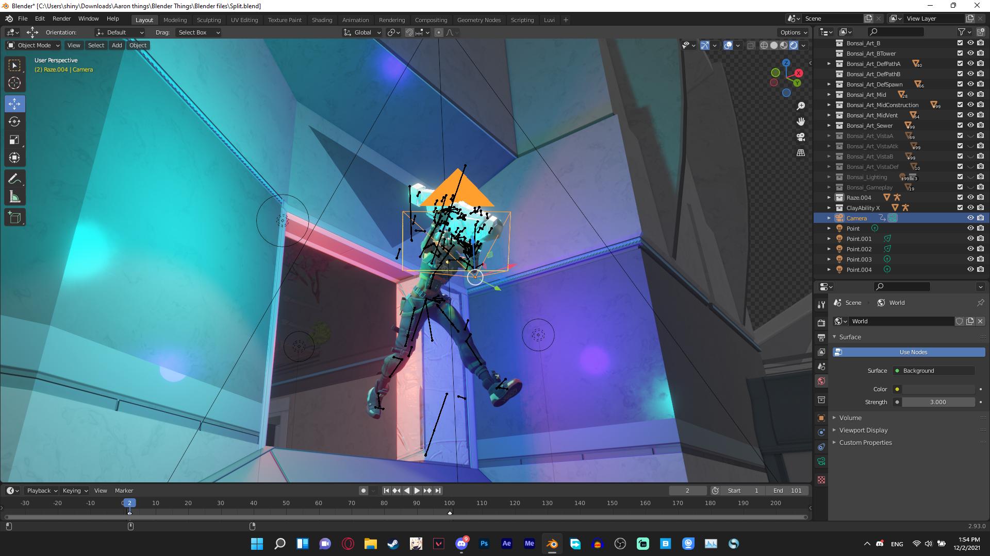990x556 pixels.
Task: Open the transform orientation dropdown
Action: 120,32
